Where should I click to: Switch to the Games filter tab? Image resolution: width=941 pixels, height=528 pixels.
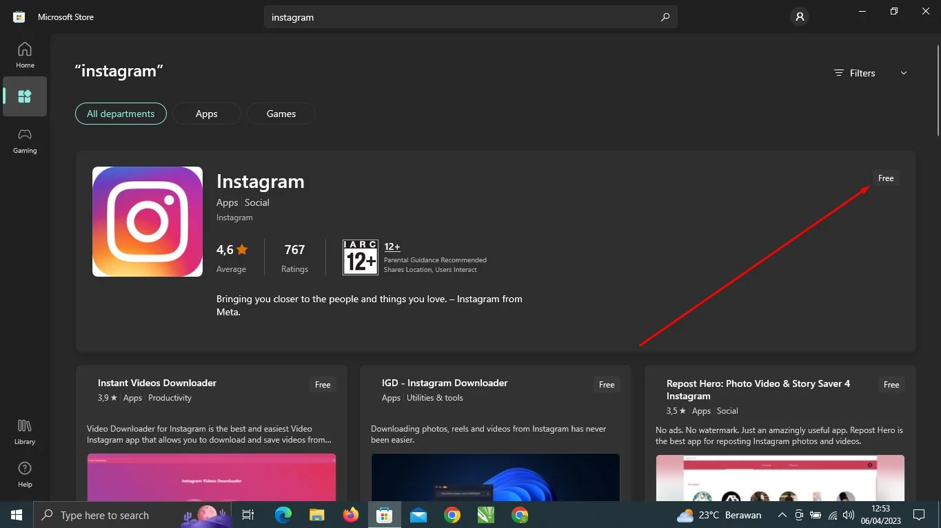click(281, 114)
